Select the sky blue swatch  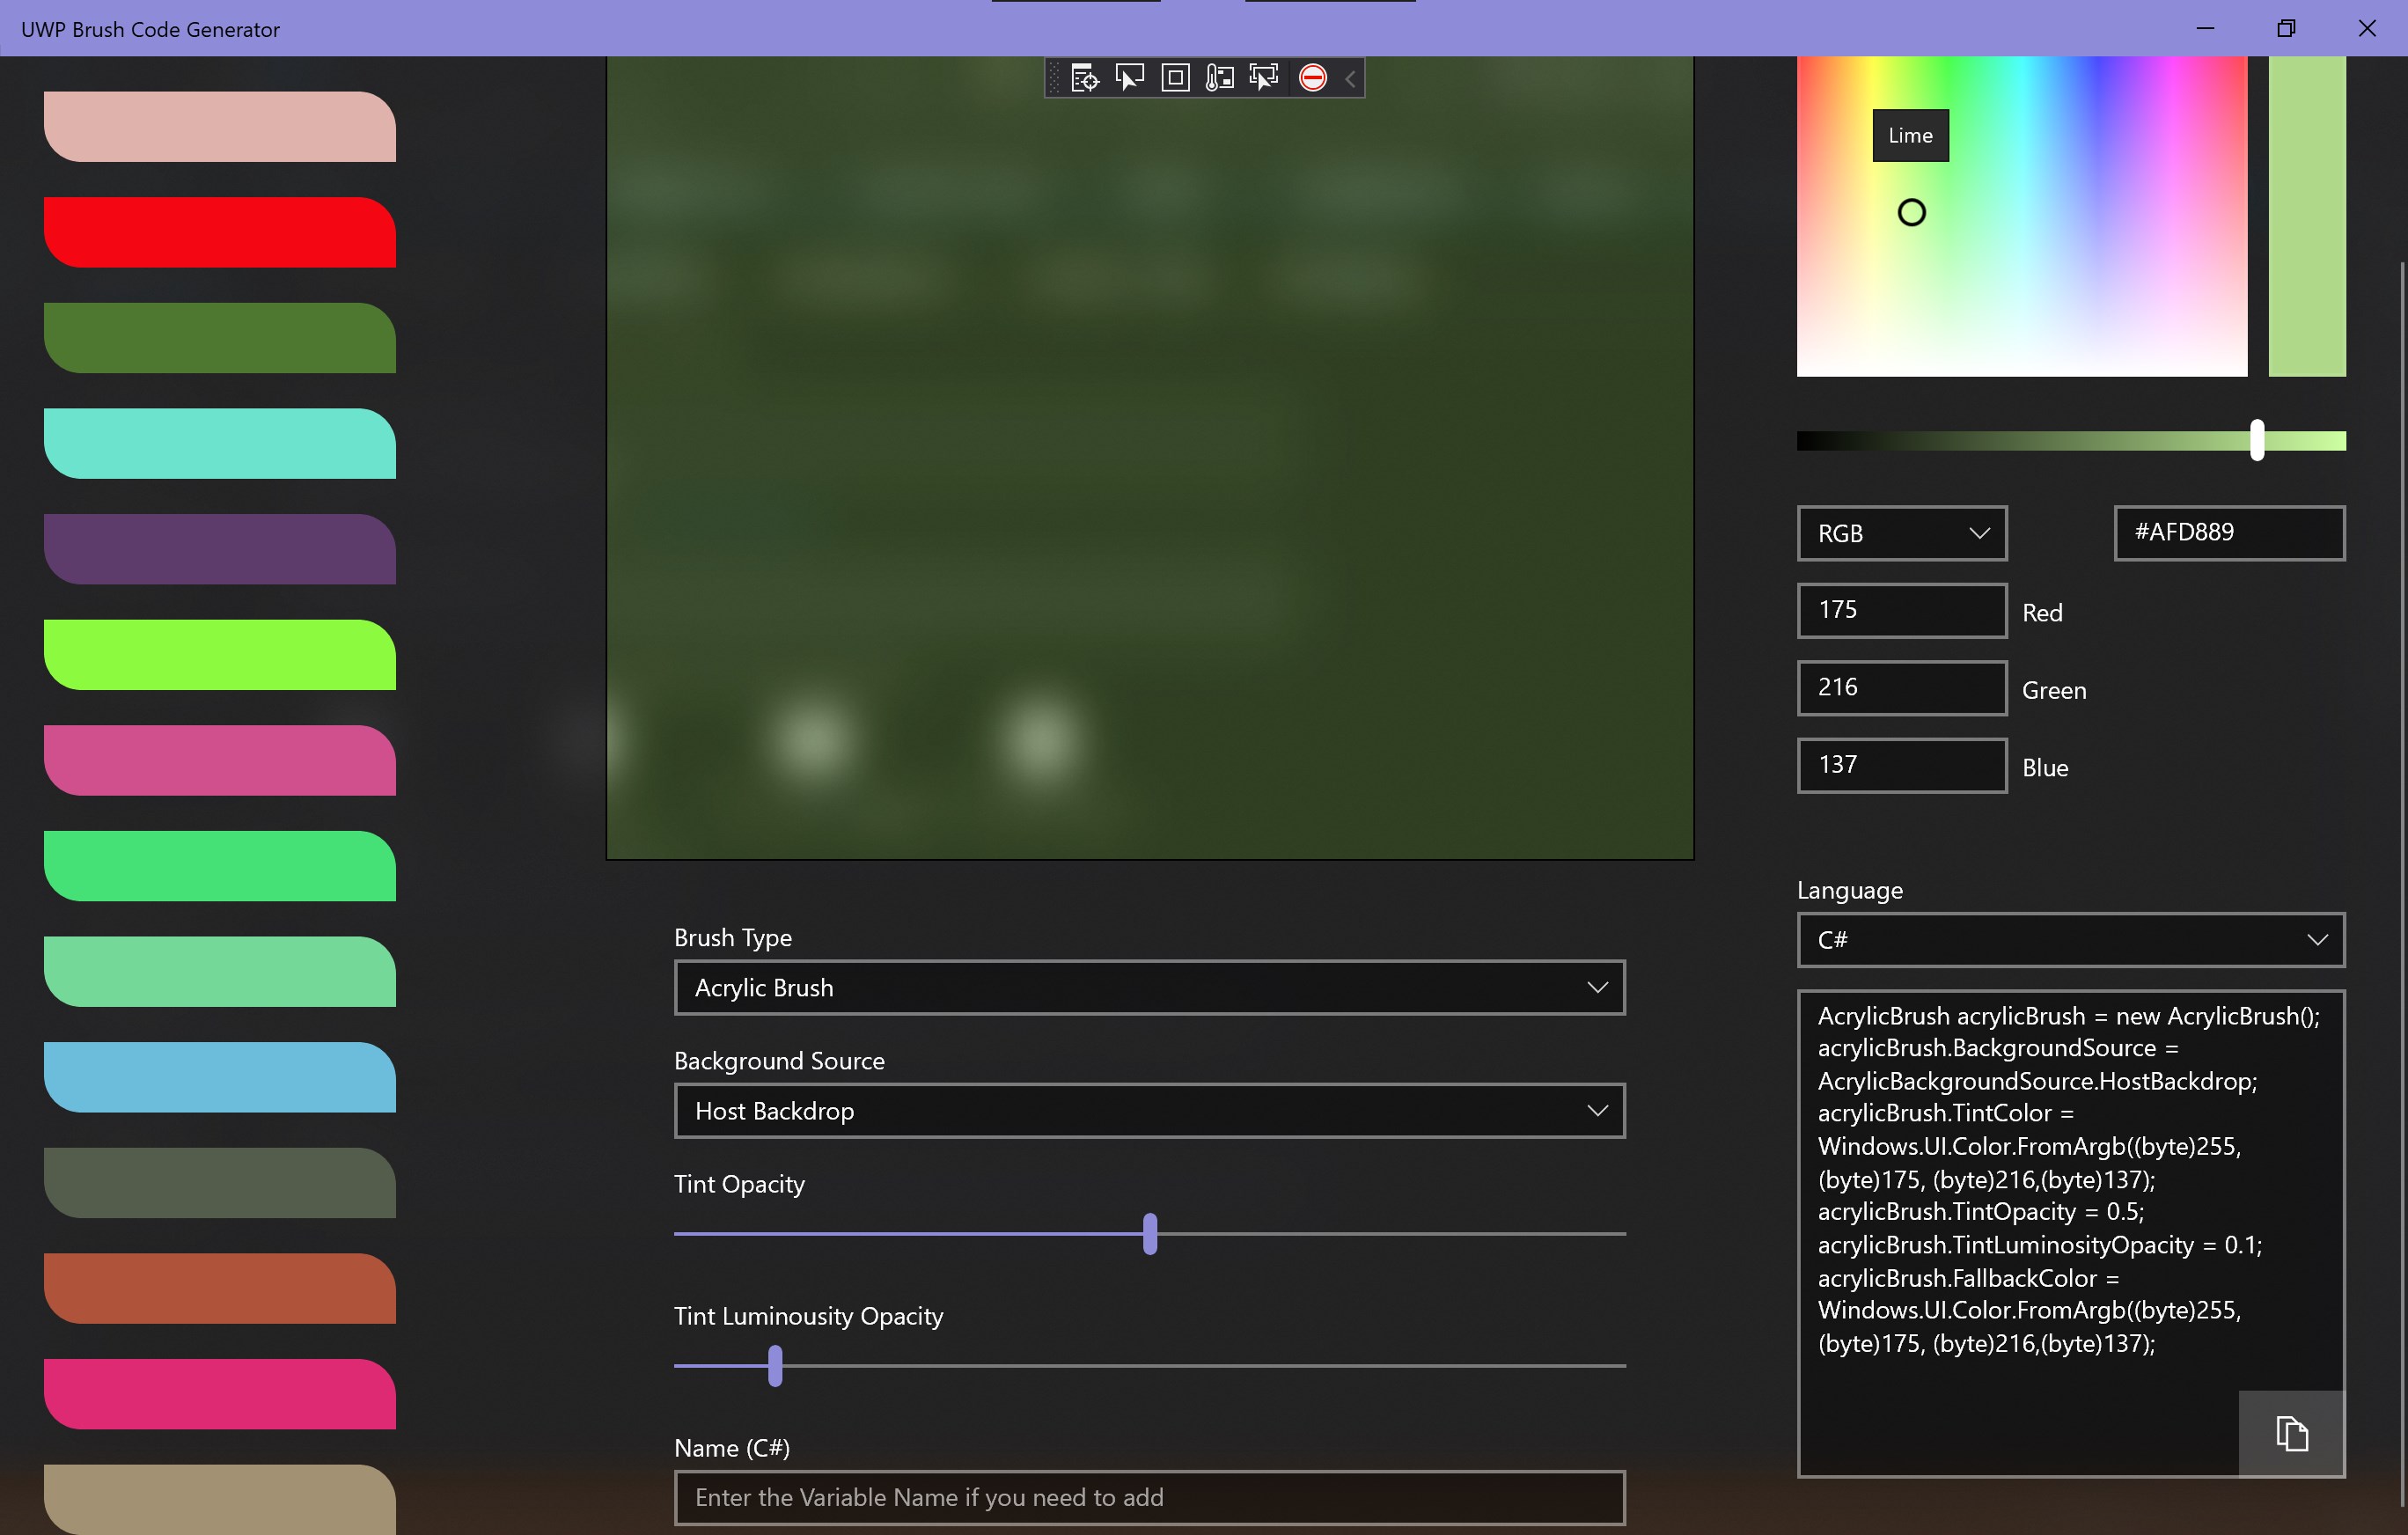(220, 1077)
